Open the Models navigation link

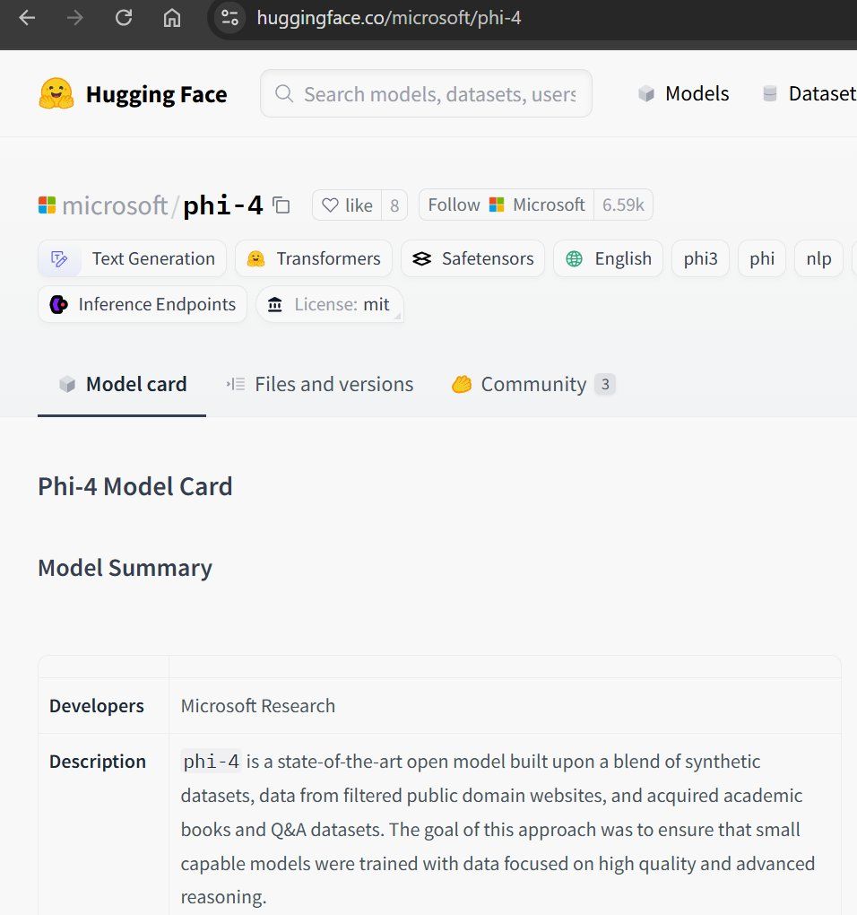pyautogui.click(x=684, y=94)
